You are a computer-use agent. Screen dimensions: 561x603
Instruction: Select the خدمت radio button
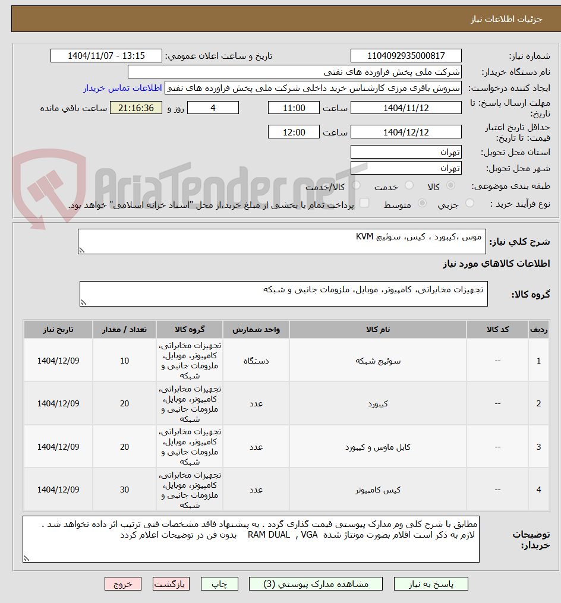pos(409,186)
